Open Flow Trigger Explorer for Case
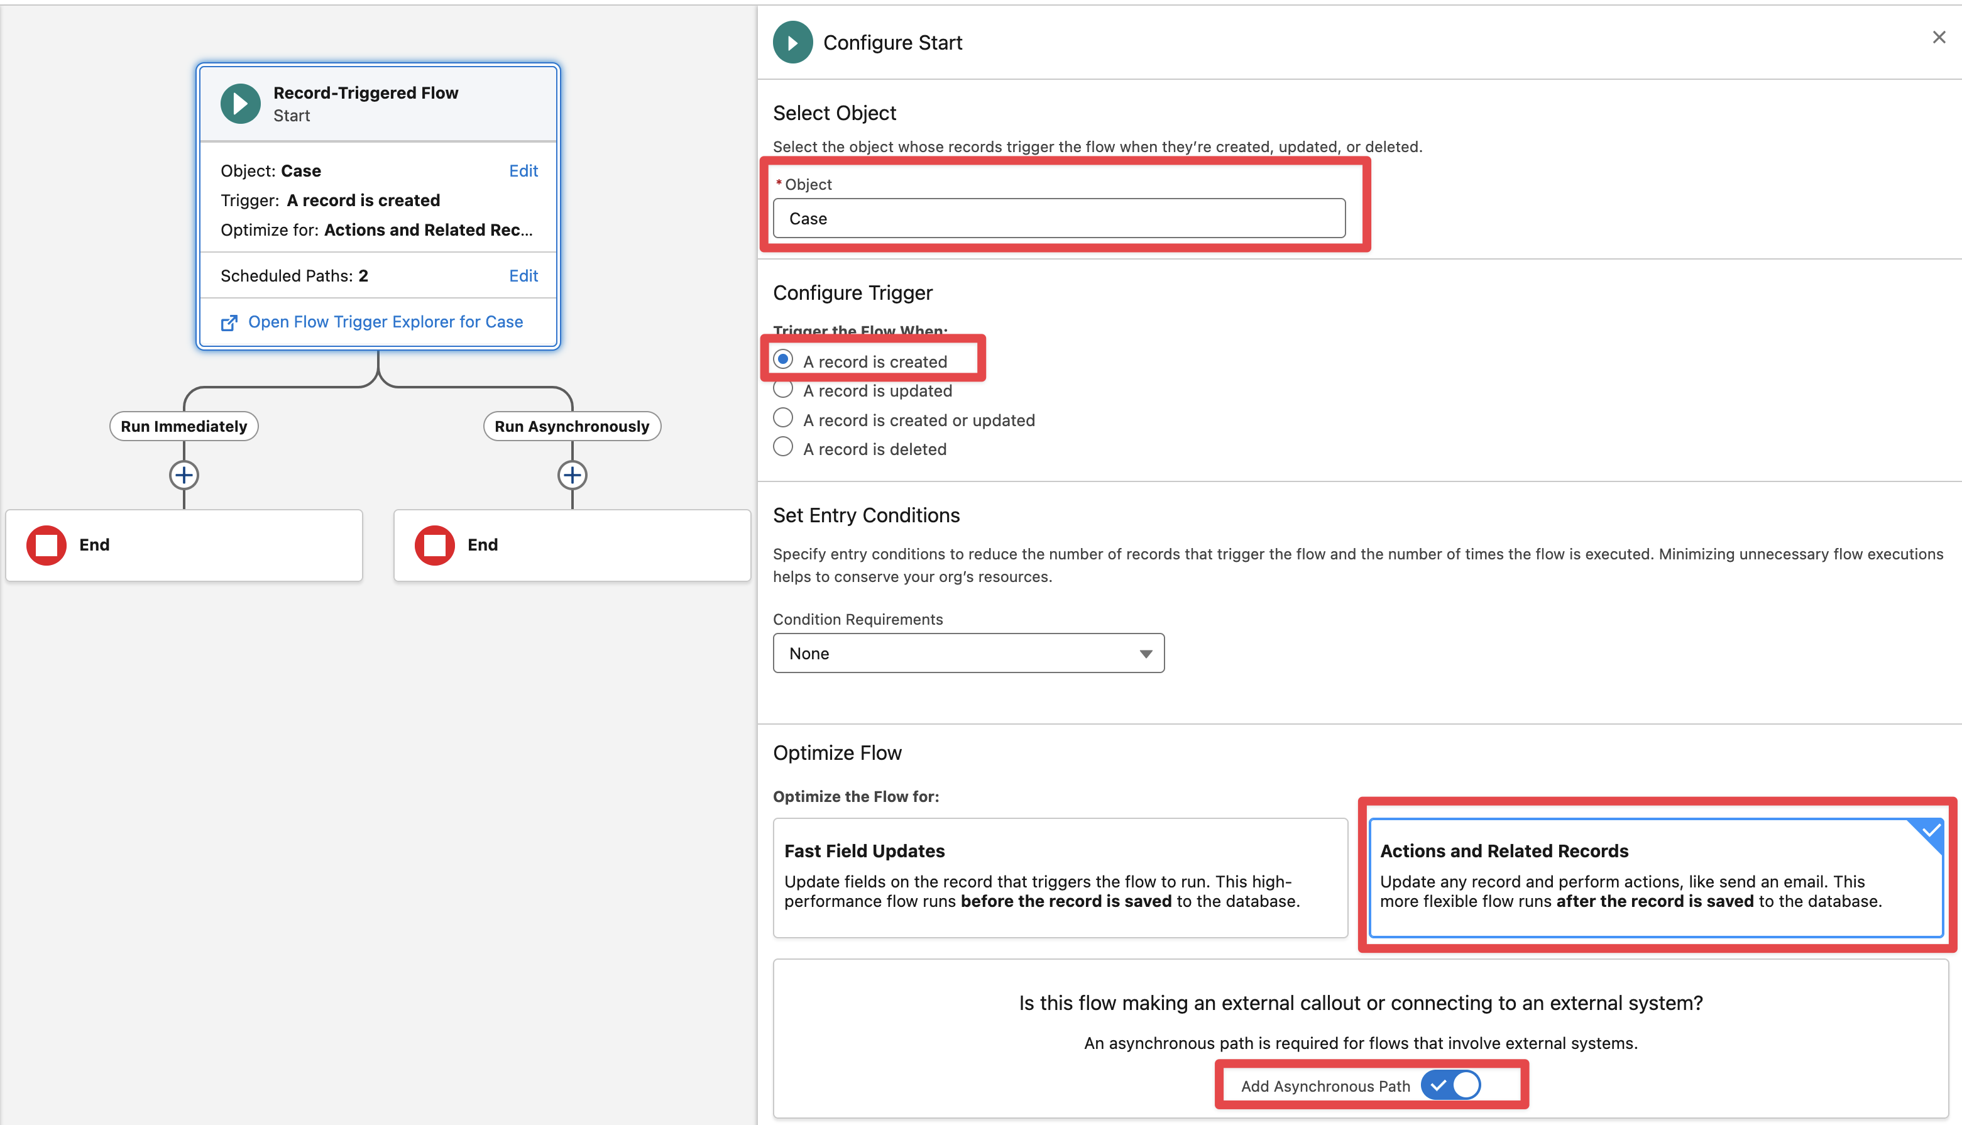Screen dimensions: 1962x1125 pyautogui.click(x=385, y=321)
